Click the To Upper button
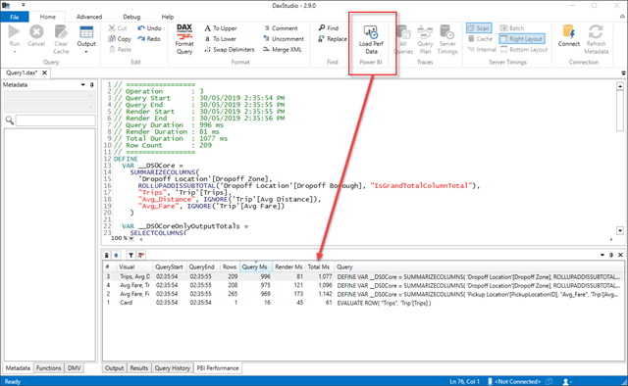 [x=220, y=28]
